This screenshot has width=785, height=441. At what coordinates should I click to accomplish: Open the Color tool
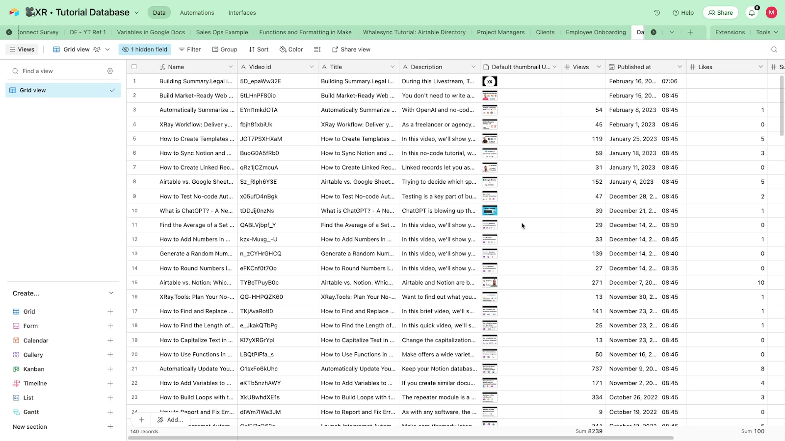(x=291, y=49)
